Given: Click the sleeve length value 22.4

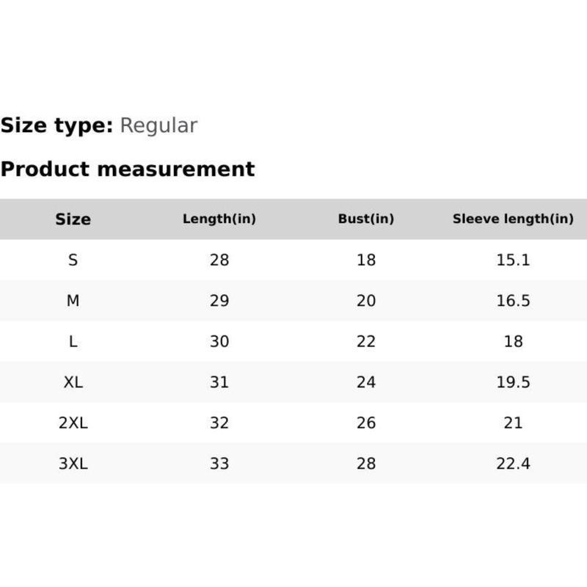Looking at the screenshot, I should click(x=513, y=464).
